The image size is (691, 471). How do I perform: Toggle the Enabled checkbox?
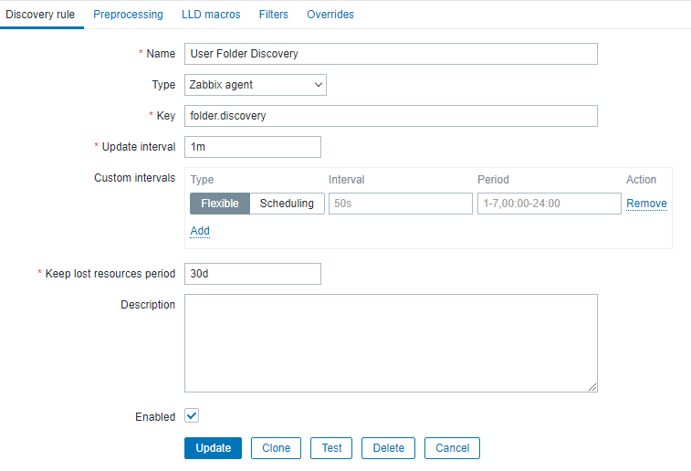(192, 416)
